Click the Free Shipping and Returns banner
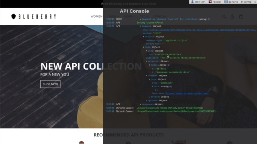Viewport: 257px width, 144px height. coord(128,4)
